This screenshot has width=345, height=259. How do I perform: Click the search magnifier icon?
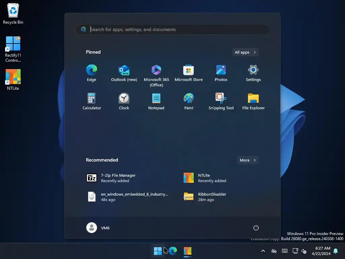tap(84, 29)
